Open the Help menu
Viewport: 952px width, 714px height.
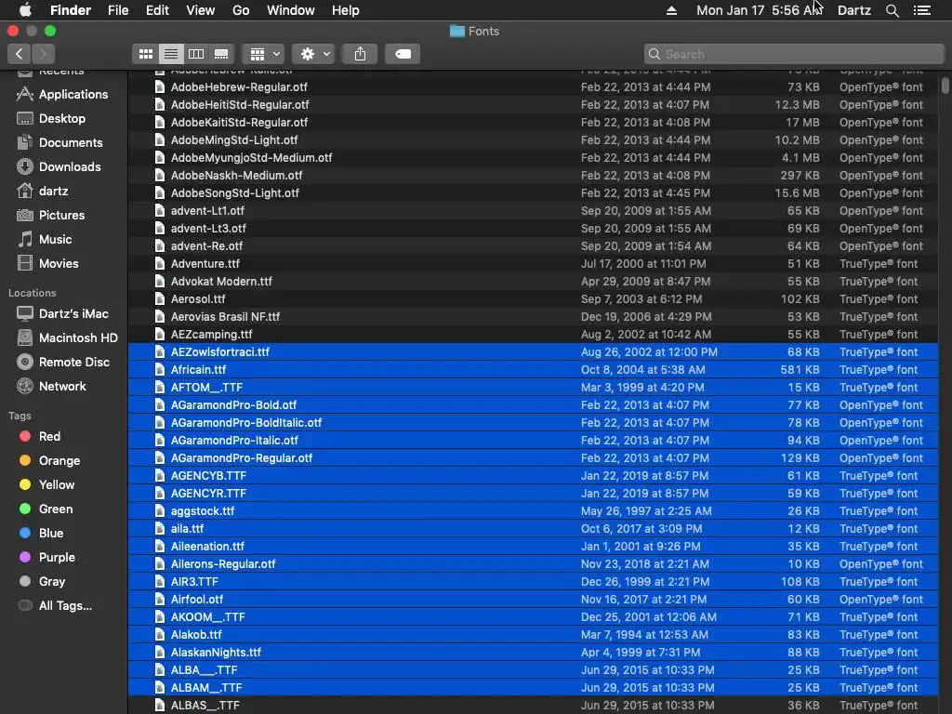346,10
